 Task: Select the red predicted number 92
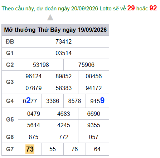[153, 8]
